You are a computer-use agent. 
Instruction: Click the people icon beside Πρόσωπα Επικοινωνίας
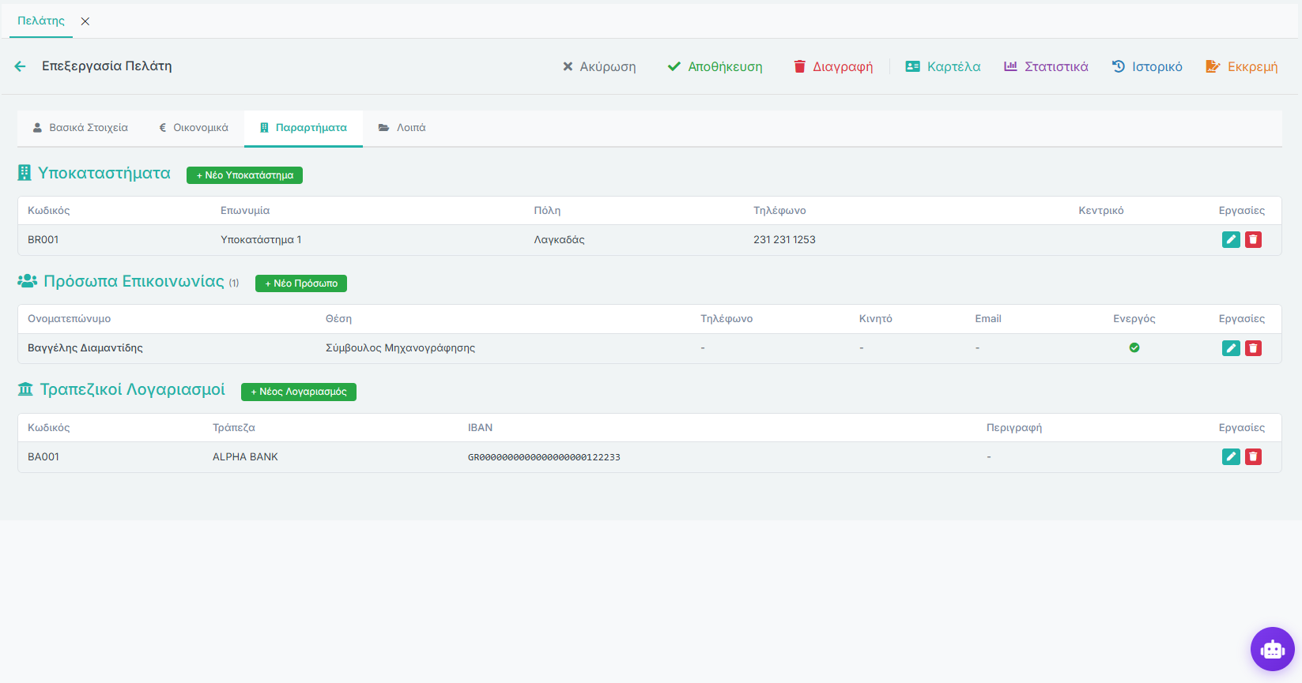[x=28, y=281]
